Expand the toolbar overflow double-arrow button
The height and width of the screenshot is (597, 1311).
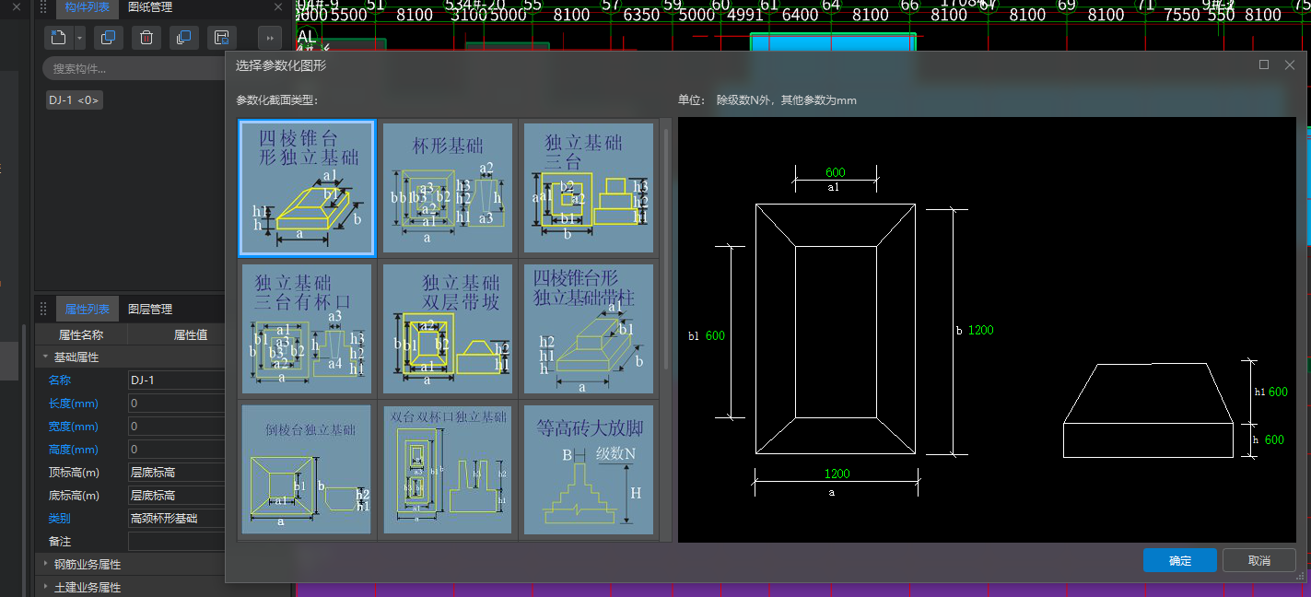click(269, 38)
